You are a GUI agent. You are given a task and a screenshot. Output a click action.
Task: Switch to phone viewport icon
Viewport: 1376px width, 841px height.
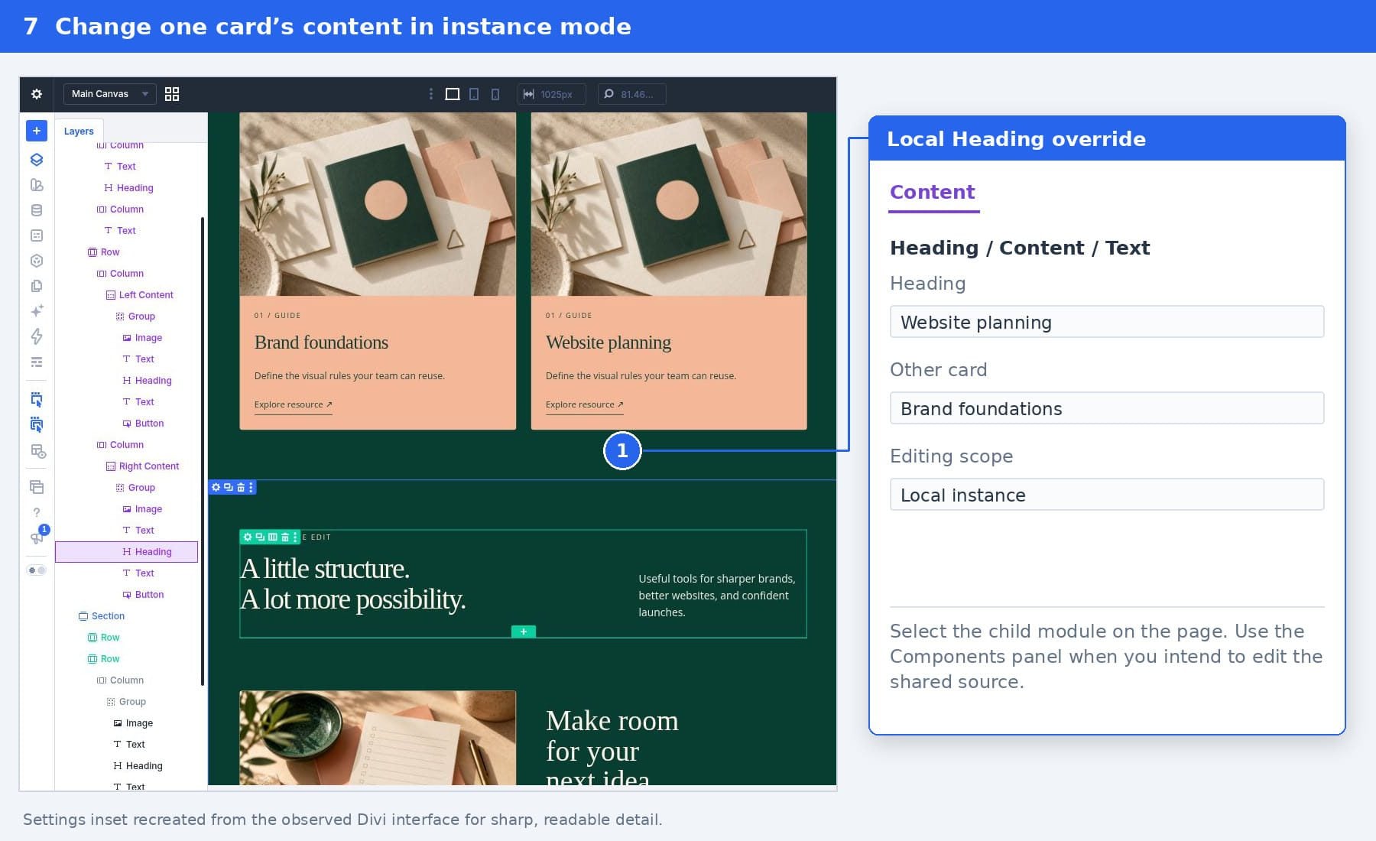coord(495,94)
